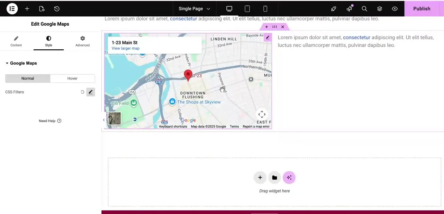
Task: Click the DOWNTOWN FLUSHING map label
Action: [x=193, y=95]
